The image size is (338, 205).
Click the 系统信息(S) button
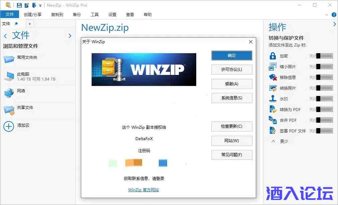pos(232,98)
